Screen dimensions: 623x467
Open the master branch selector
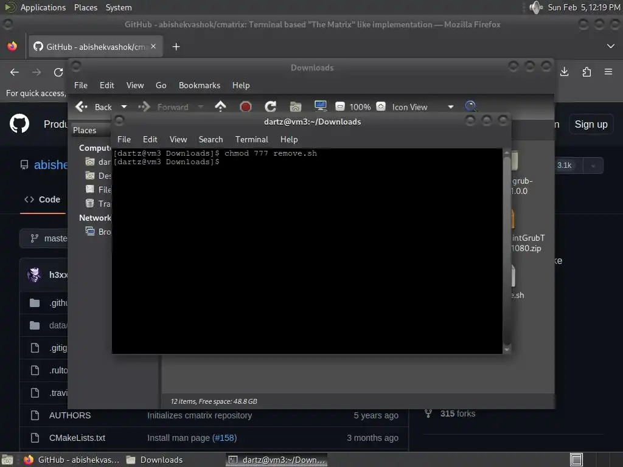pyautogui.click(x=44, y=238)
